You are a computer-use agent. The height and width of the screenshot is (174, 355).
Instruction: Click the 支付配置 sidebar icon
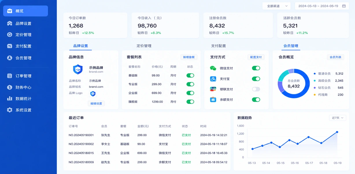10,46
